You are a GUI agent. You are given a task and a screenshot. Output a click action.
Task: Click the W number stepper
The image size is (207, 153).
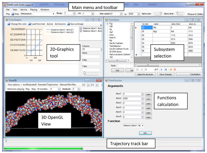[59, 89]
